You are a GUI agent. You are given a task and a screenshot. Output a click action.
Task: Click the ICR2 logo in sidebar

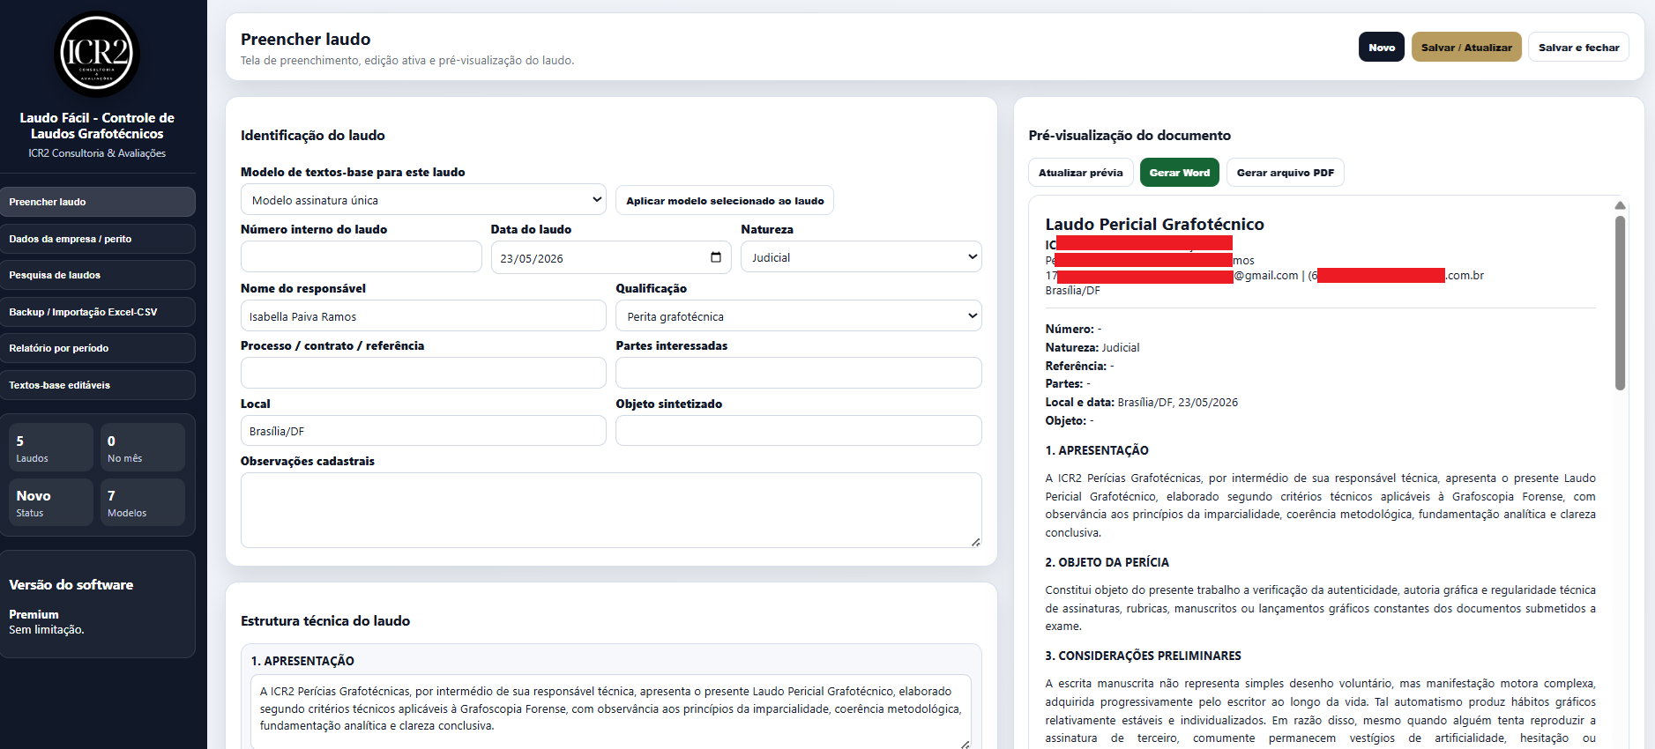97,54
